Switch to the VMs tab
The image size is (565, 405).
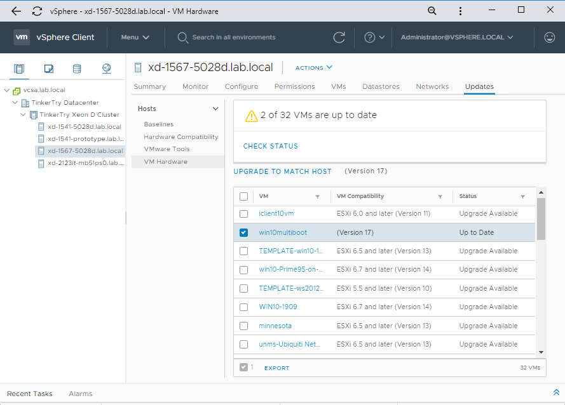tap(338, 86)
